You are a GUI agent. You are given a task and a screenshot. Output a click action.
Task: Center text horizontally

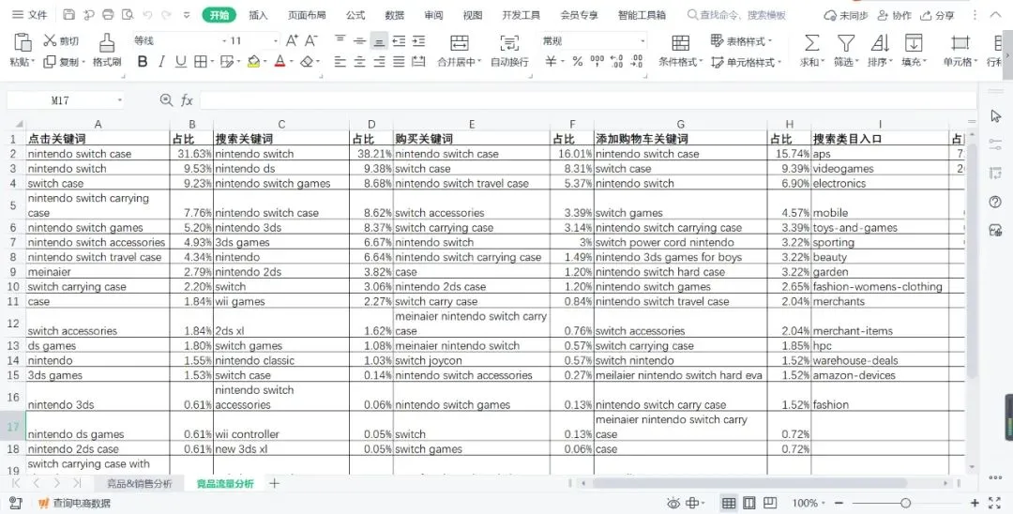[360, 61]
